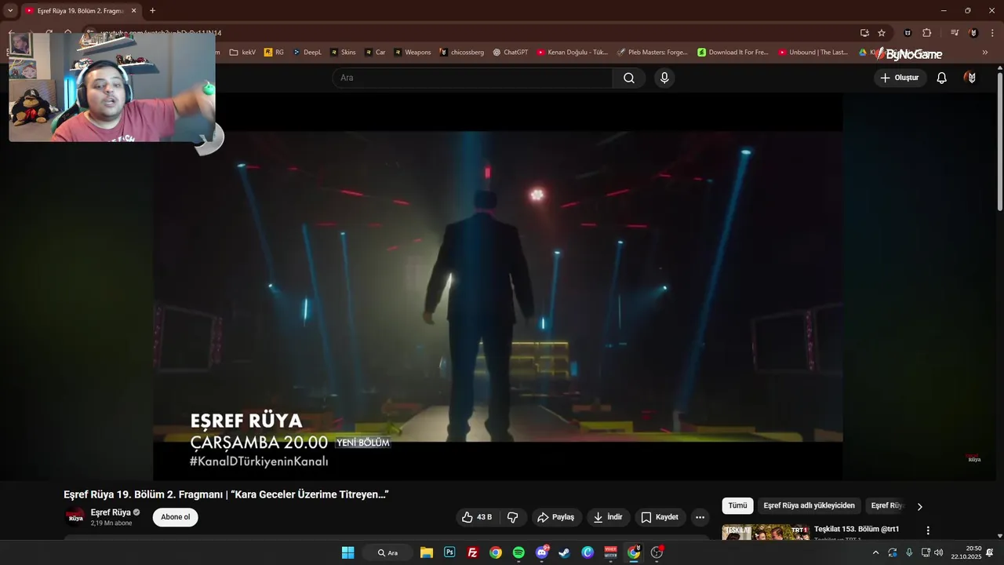Dislike the video with thumbs down
Viewport: 1004px width, 565px height.
click(512, 517)
